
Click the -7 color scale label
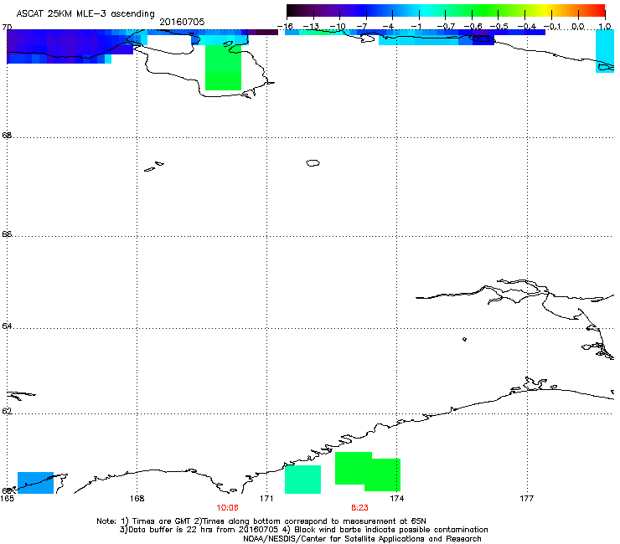click(361, 27)
